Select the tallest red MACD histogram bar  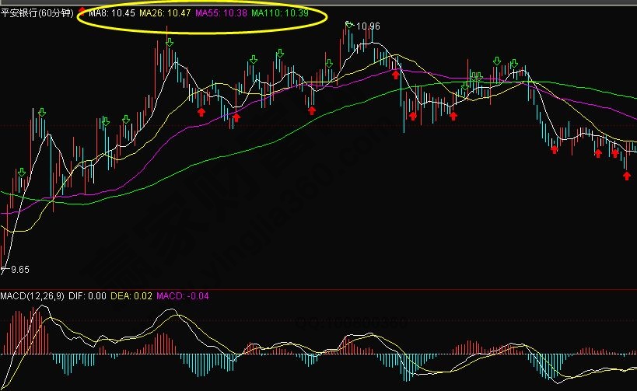[x=33, y=330]
